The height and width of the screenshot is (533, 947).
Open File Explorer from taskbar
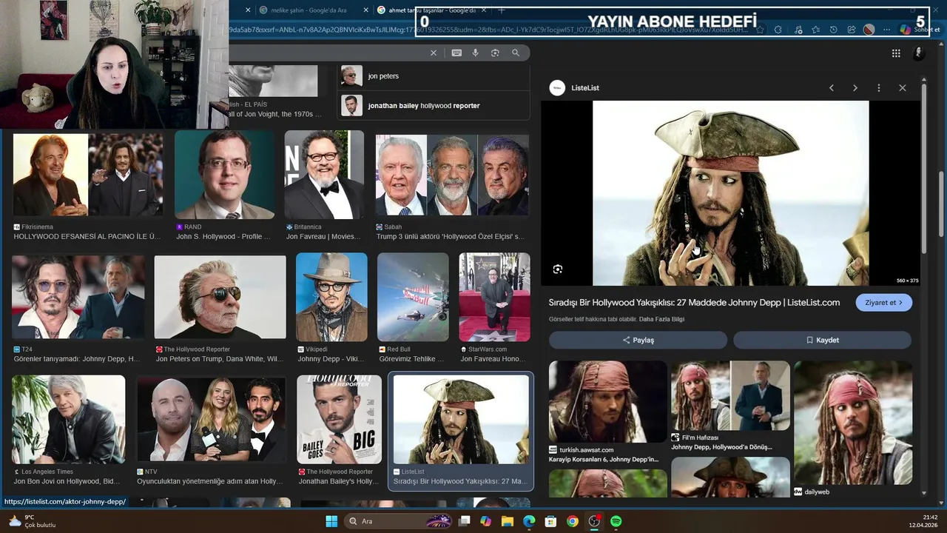point(508,521)
